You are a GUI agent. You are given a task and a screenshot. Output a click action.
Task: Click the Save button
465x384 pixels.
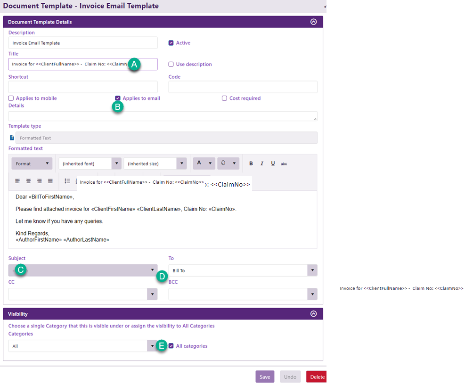[265, 377]
